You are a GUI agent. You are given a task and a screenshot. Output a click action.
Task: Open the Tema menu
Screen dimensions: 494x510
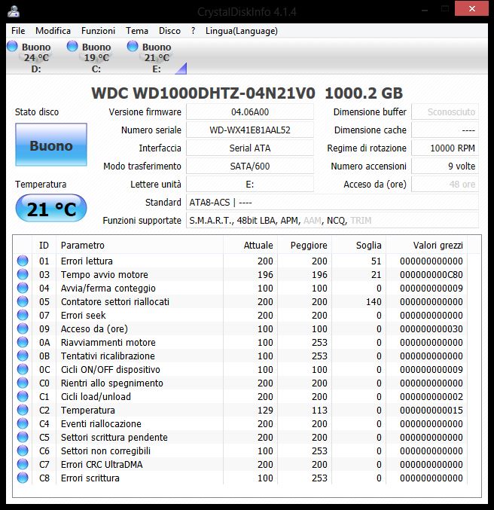coord(137,31)
